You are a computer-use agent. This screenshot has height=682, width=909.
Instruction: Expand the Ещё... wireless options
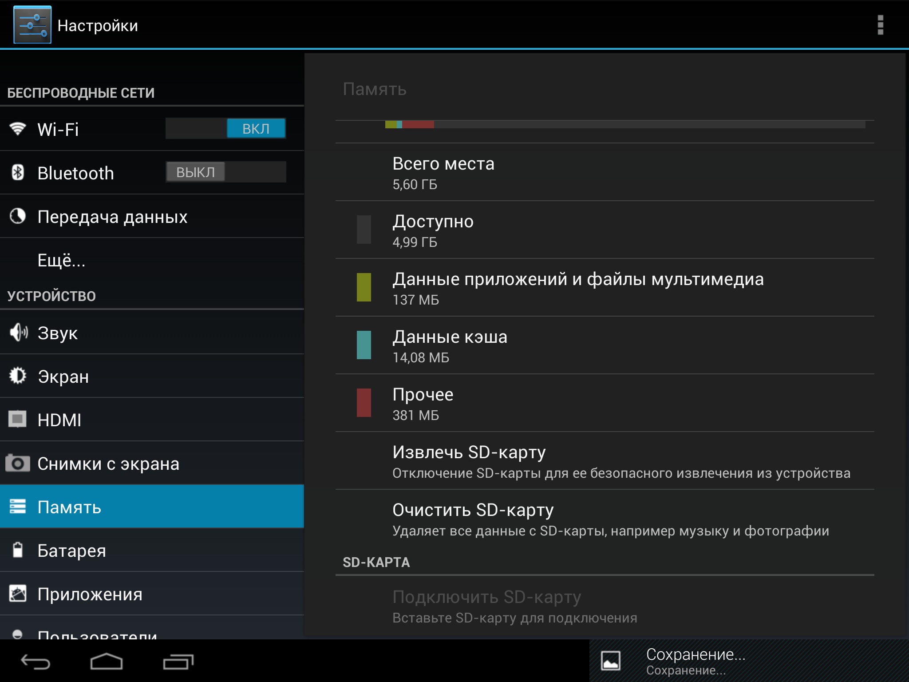click(x=62, y=260)
